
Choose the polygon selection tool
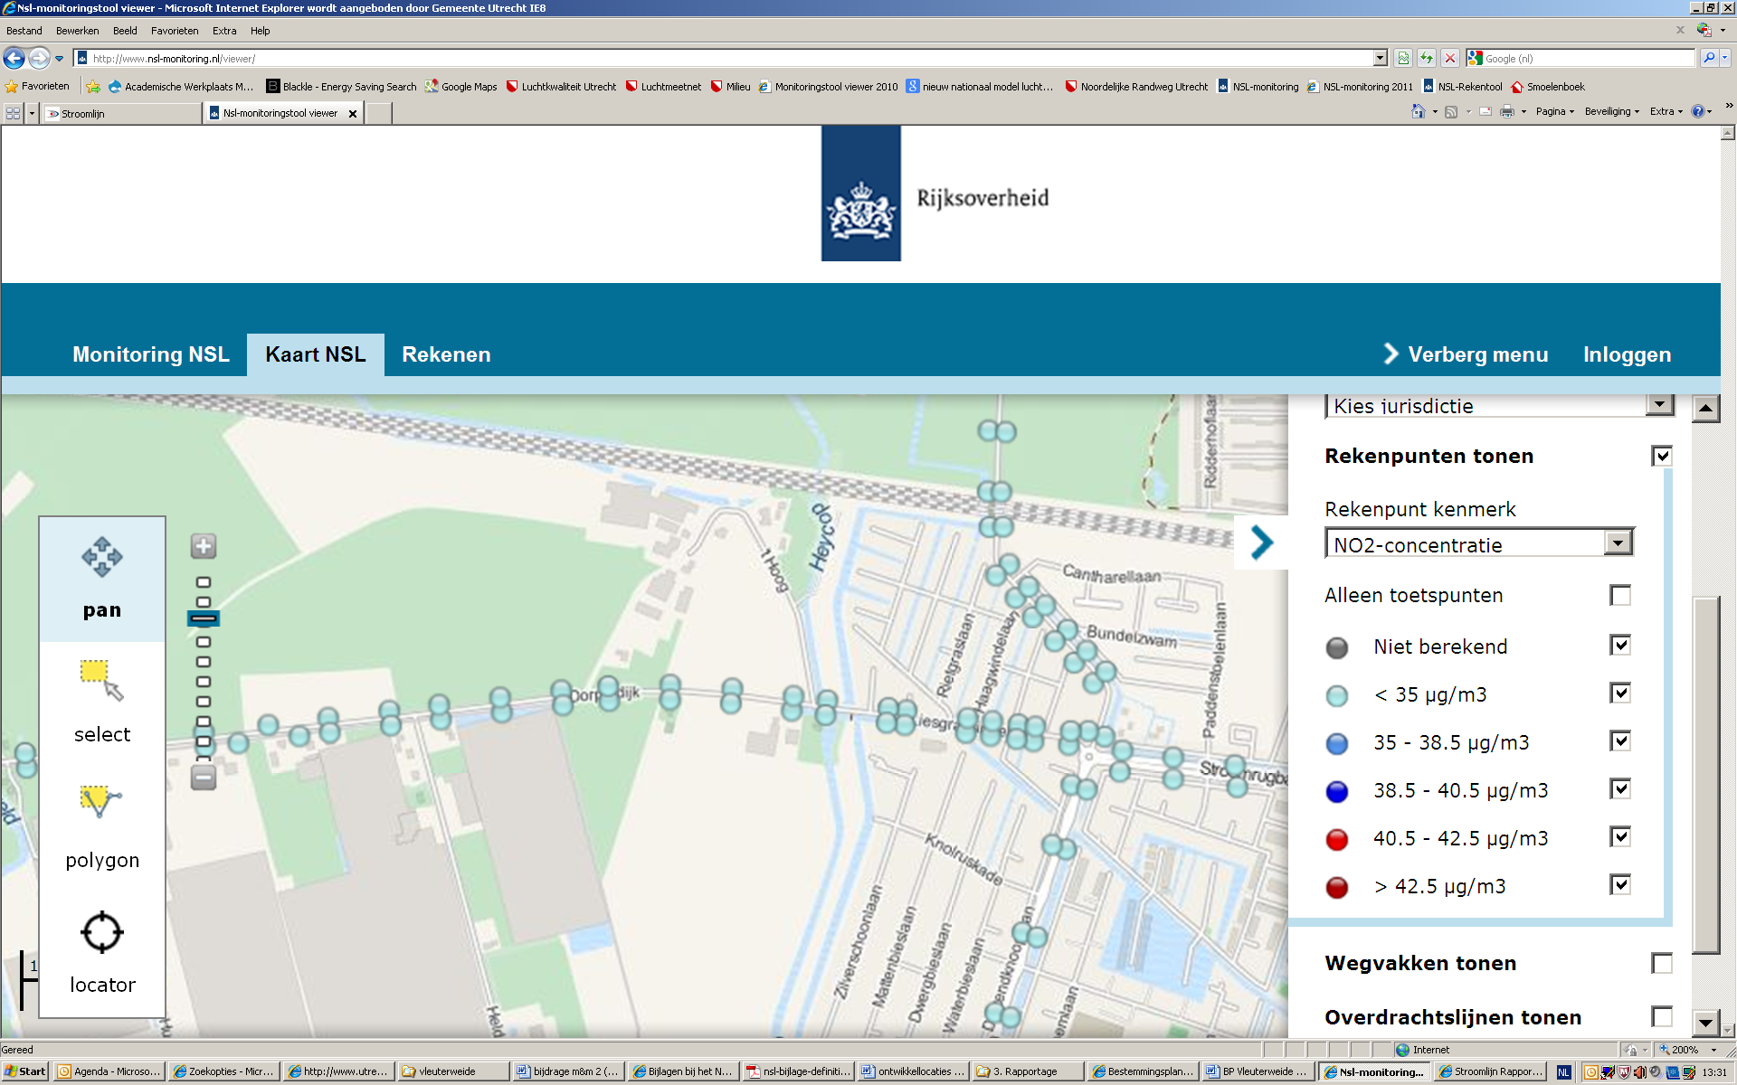101,802
